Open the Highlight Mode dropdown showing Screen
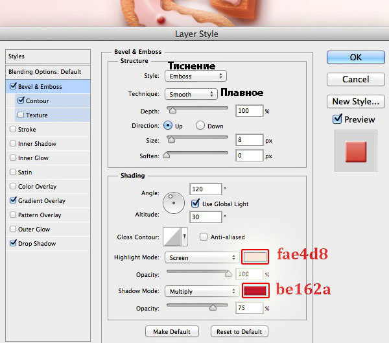389x343 pixels. pyautogui.click(x=202, y=257)
